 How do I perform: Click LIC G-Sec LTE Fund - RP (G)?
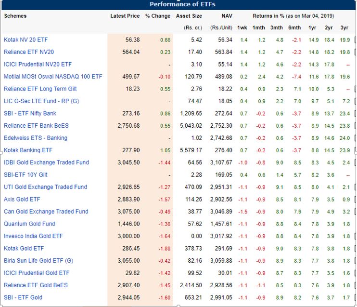(41, 101)
